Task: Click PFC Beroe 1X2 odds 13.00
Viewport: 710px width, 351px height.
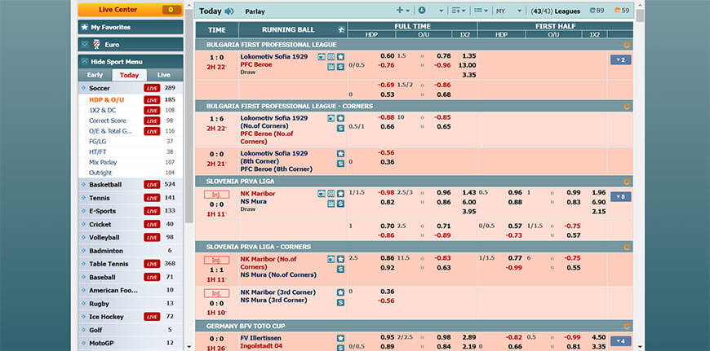Action: 468,65
